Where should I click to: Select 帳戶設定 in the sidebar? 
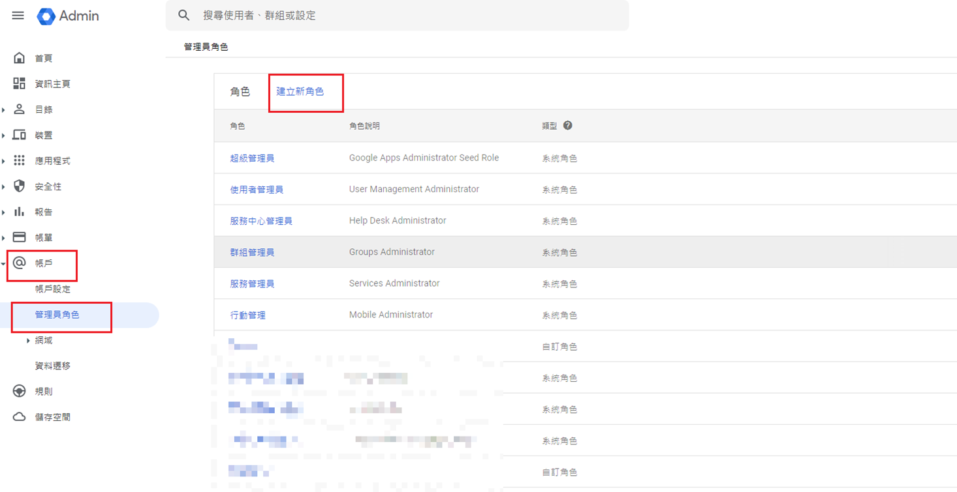(52, 289)
